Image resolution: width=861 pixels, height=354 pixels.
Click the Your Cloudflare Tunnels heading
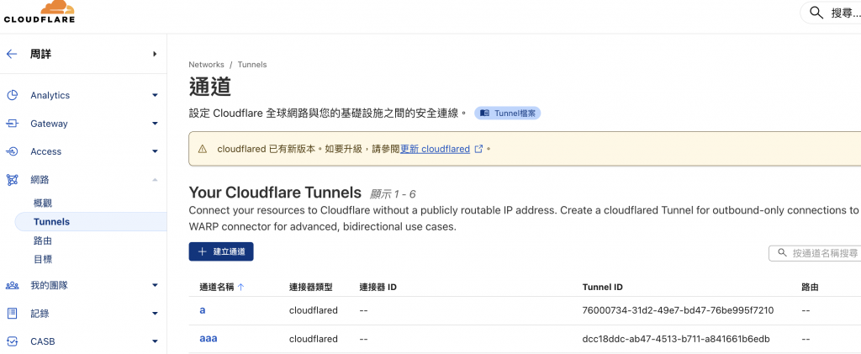coord(275,193)
